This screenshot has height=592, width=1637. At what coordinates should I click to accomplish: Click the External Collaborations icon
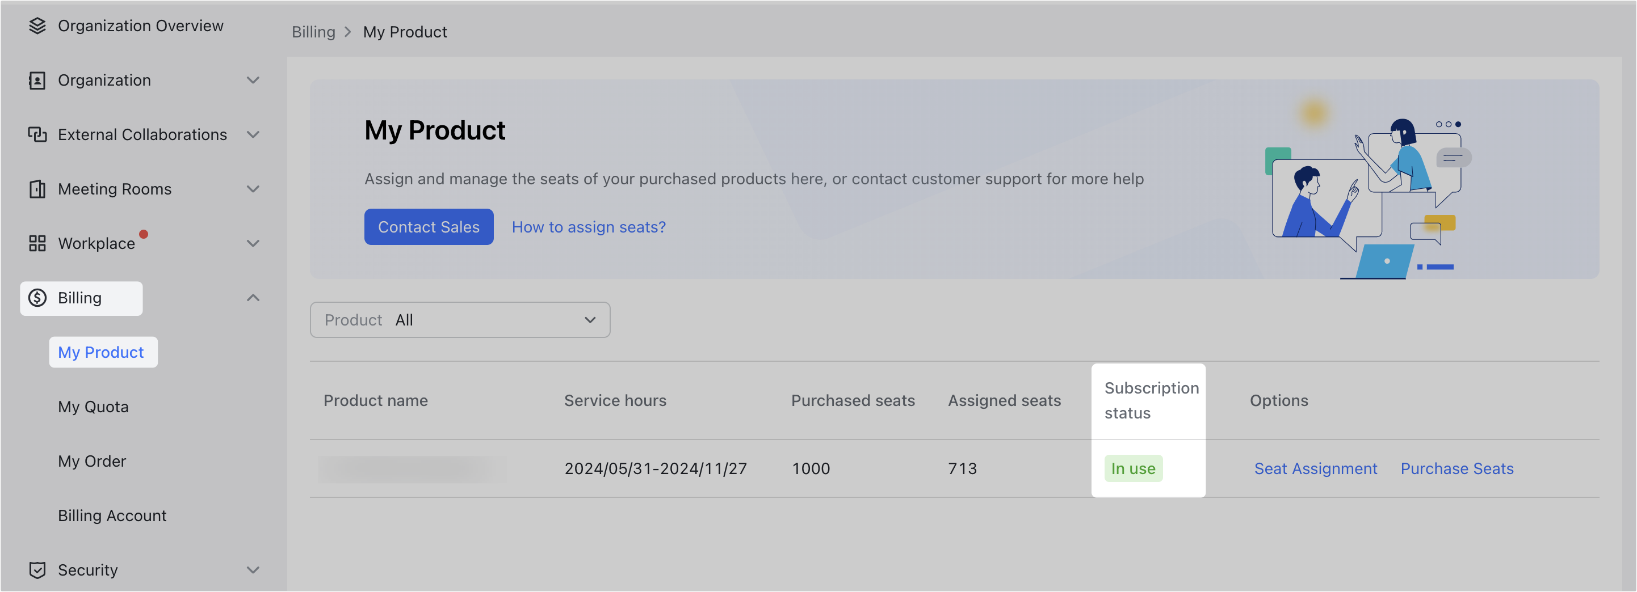coord(37,134)
